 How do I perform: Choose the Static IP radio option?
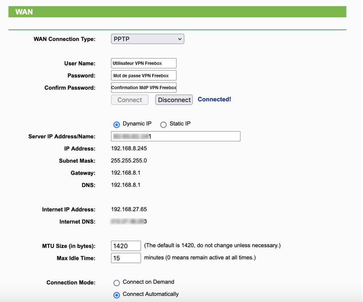click(x=163, y=125)
